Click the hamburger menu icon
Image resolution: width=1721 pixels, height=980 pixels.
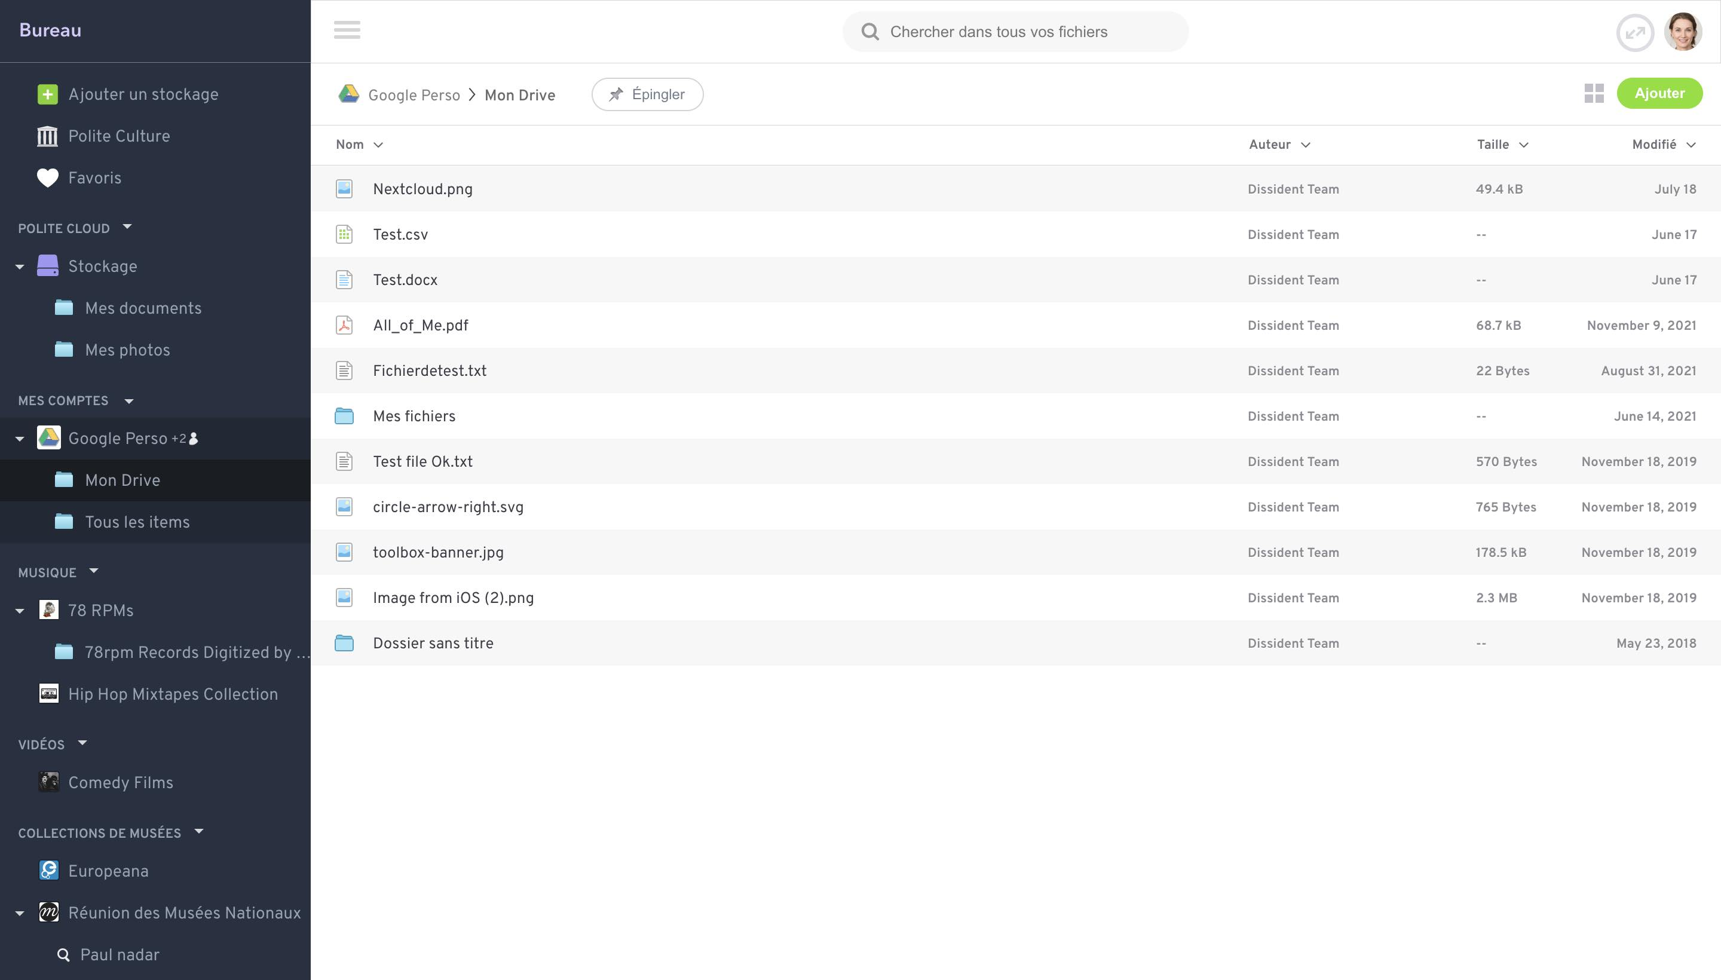pyautogui.click(x=348, y=30)
